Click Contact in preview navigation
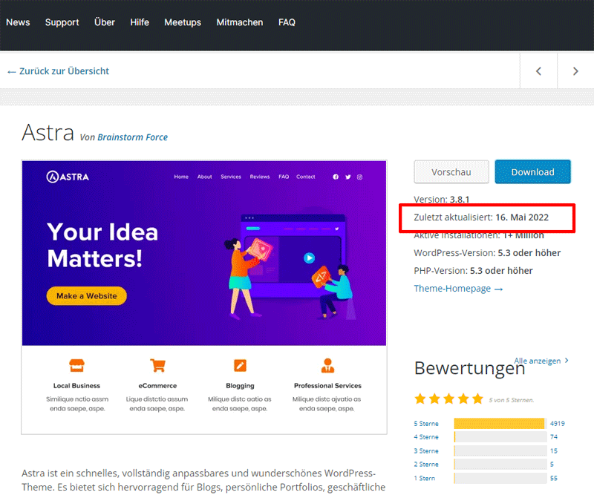 [x=305, y=177]
